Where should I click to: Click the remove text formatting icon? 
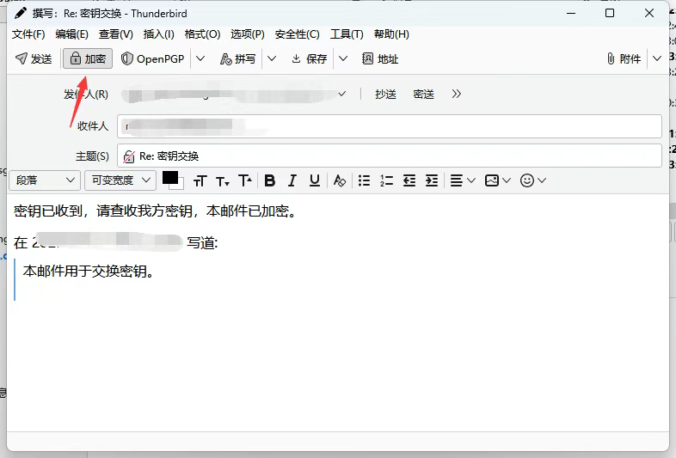(340, 180)
